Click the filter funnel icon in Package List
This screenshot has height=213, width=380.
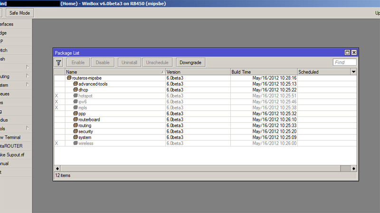[58, 63]
